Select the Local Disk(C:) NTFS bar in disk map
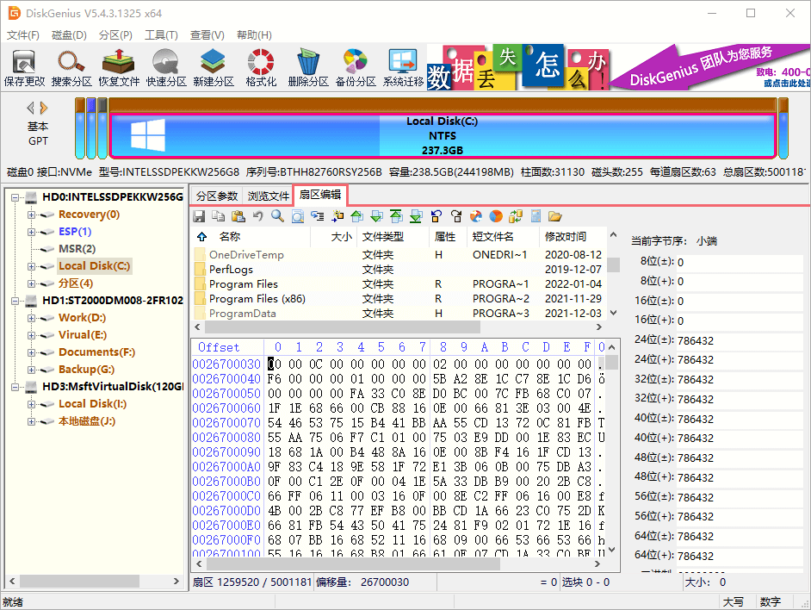The width and height of the screenshot is (811, 610). point(443,135)
